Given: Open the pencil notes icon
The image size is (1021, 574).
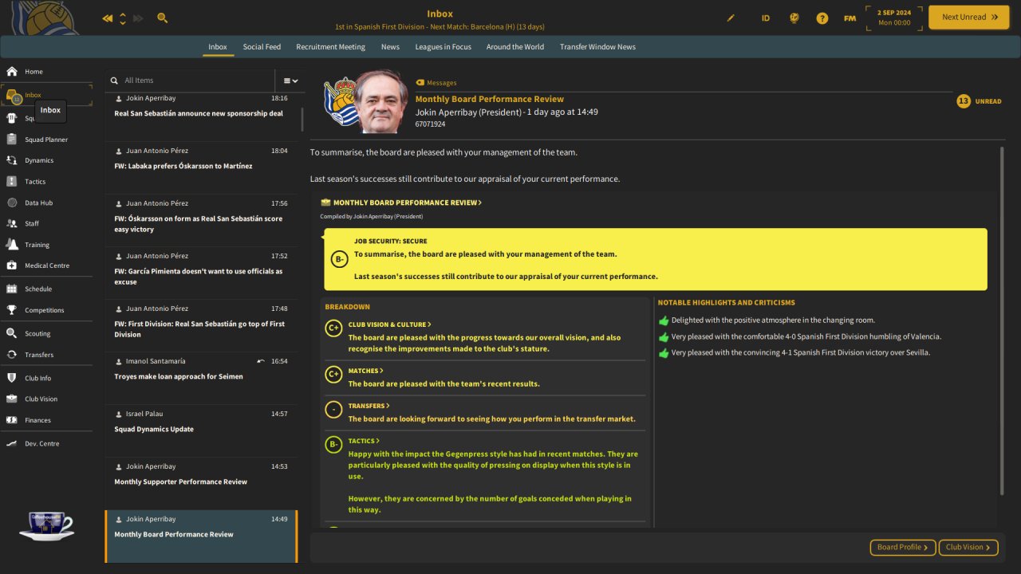Looking at the screenshot, I should tap(731, 18).
